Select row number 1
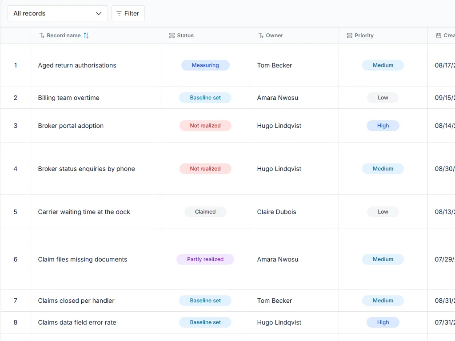The width and height of the screenshot is (455, 341). click(16, 65)
